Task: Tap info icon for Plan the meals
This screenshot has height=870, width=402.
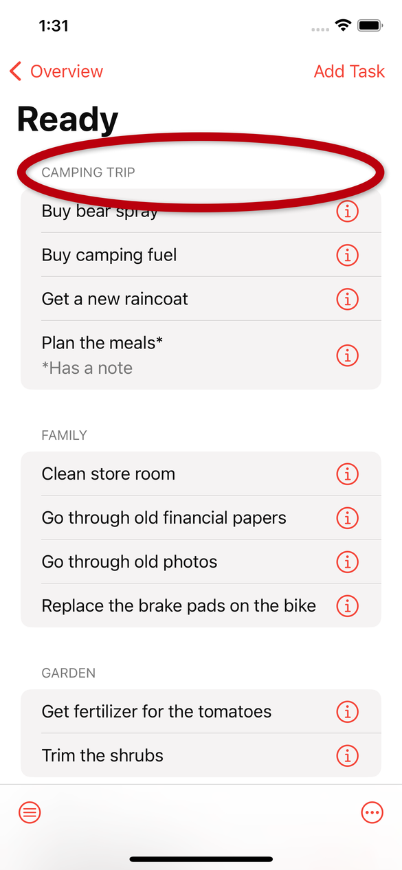Action: pyautogui.click(x=348, y=355)
